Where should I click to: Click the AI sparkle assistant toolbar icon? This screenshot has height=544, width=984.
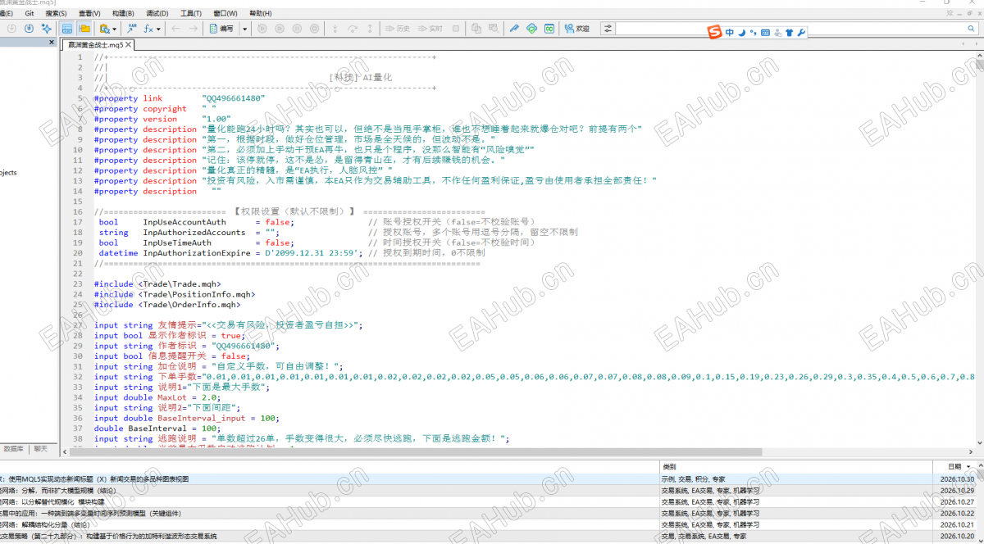tap(46, 29)
